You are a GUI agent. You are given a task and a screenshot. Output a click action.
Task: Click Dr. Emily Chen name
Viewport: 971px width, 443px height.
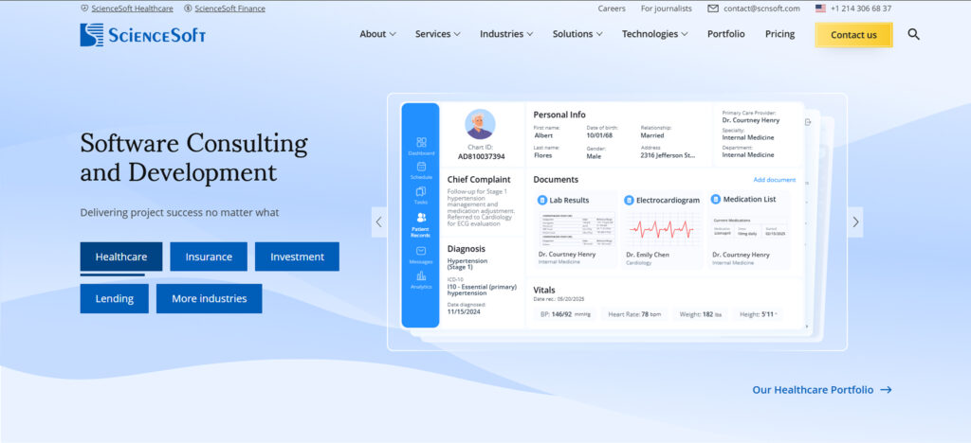point(647,255)
